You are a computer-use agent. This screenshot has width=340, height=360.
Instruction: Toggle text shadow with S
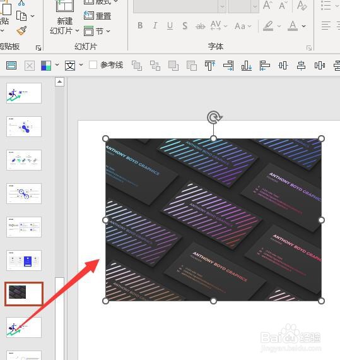185,26
